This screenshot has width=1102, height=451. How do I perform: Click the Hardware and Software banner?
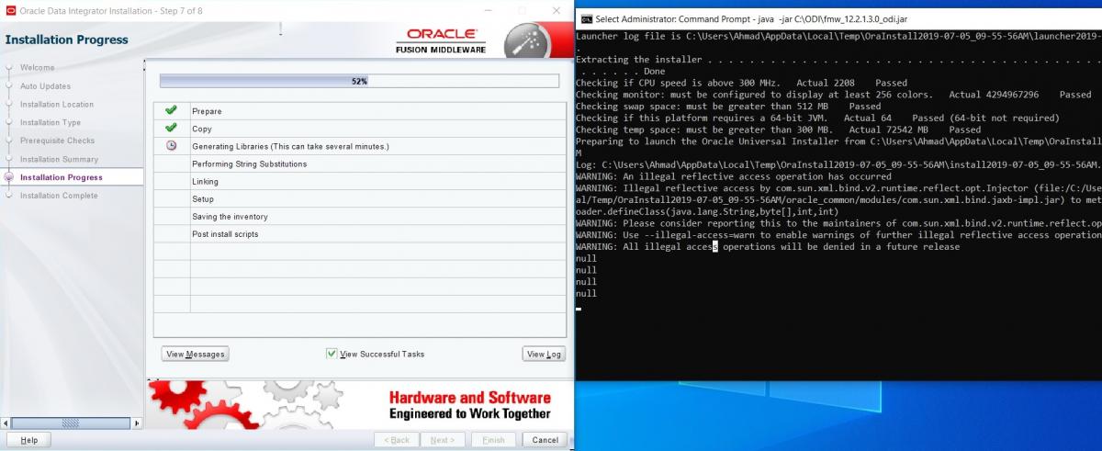[359, 406]
